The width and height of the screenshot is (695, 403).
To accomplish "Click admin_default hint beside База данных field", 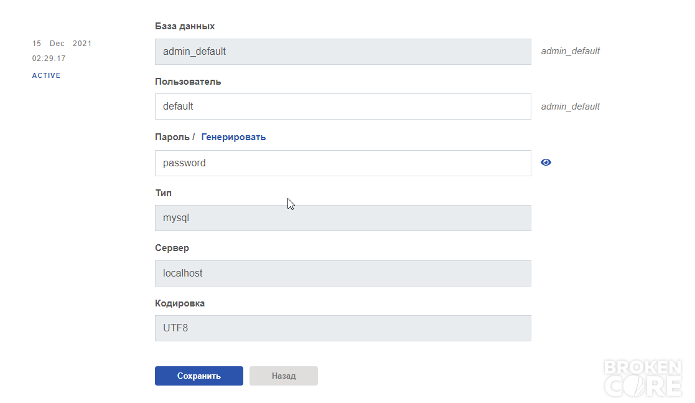I will [571, 51].
